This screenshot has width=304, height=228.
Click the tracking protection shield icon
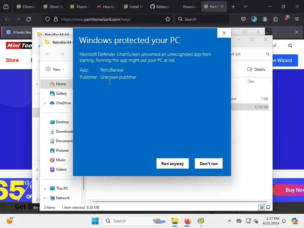point(47,19)
